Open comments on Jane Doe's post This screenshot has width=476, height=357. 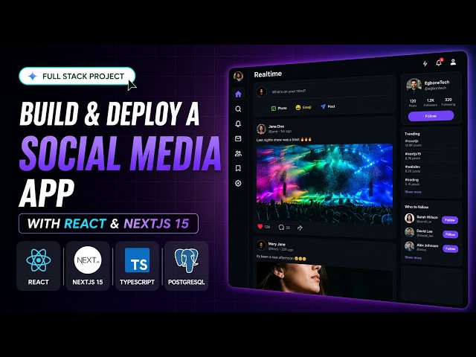point(281,227)
